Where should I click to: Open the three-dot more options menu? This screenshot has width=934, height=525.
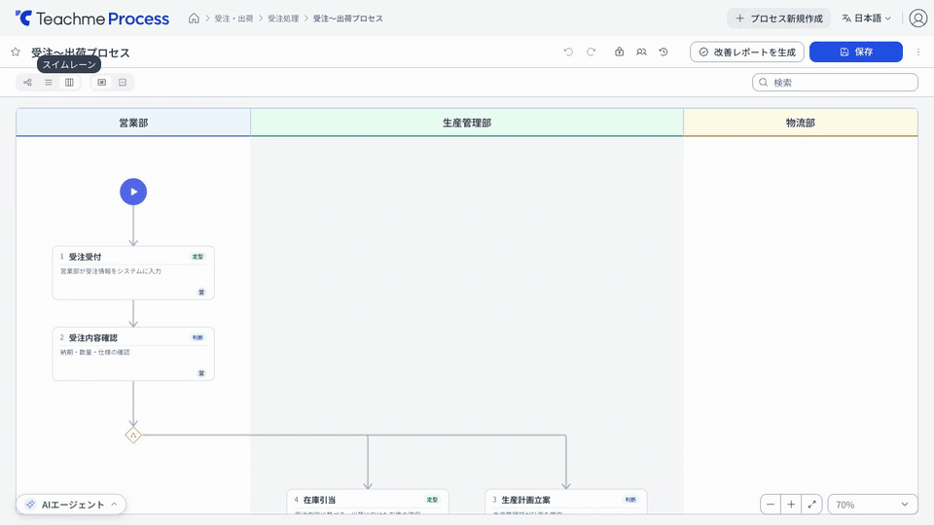pyautogui.click(x=917, y=52)
